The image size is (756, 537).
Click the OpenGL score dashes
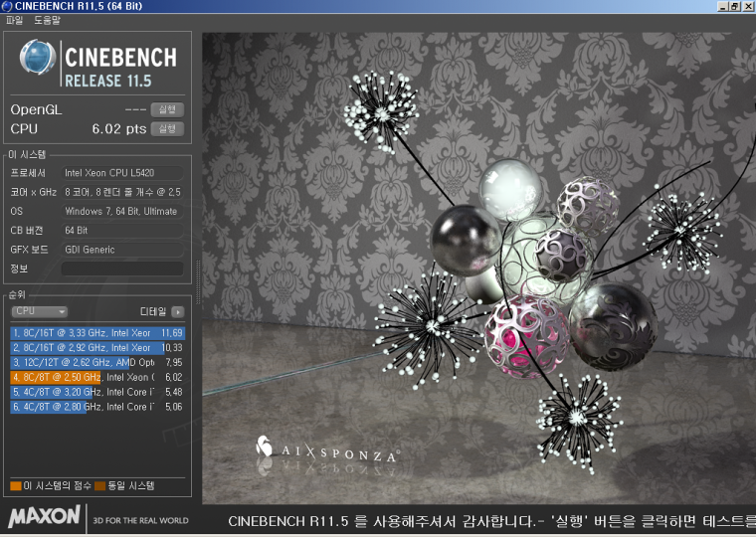coord(135,110)
